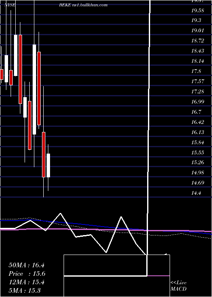Viewport: 212px width, 297px height.
Task: Click the 16.13 price axis label
Action: point(198,132)
